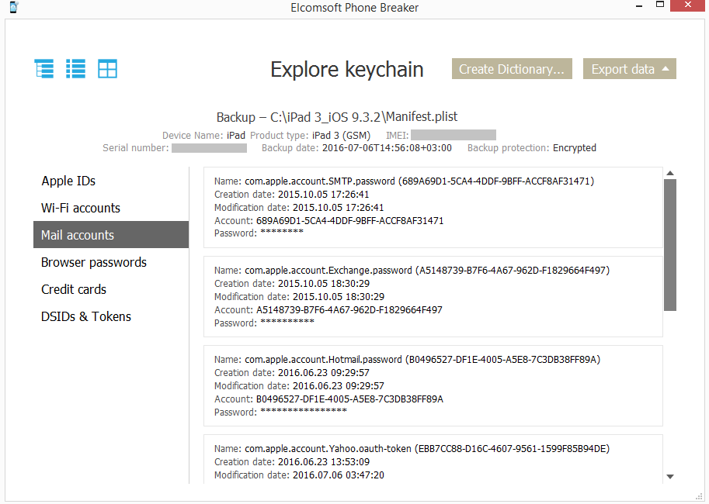The height and width of the screenshot is (504, 709).
Task: Switch to the bulleted list view icon
Action: click(75, 69)
